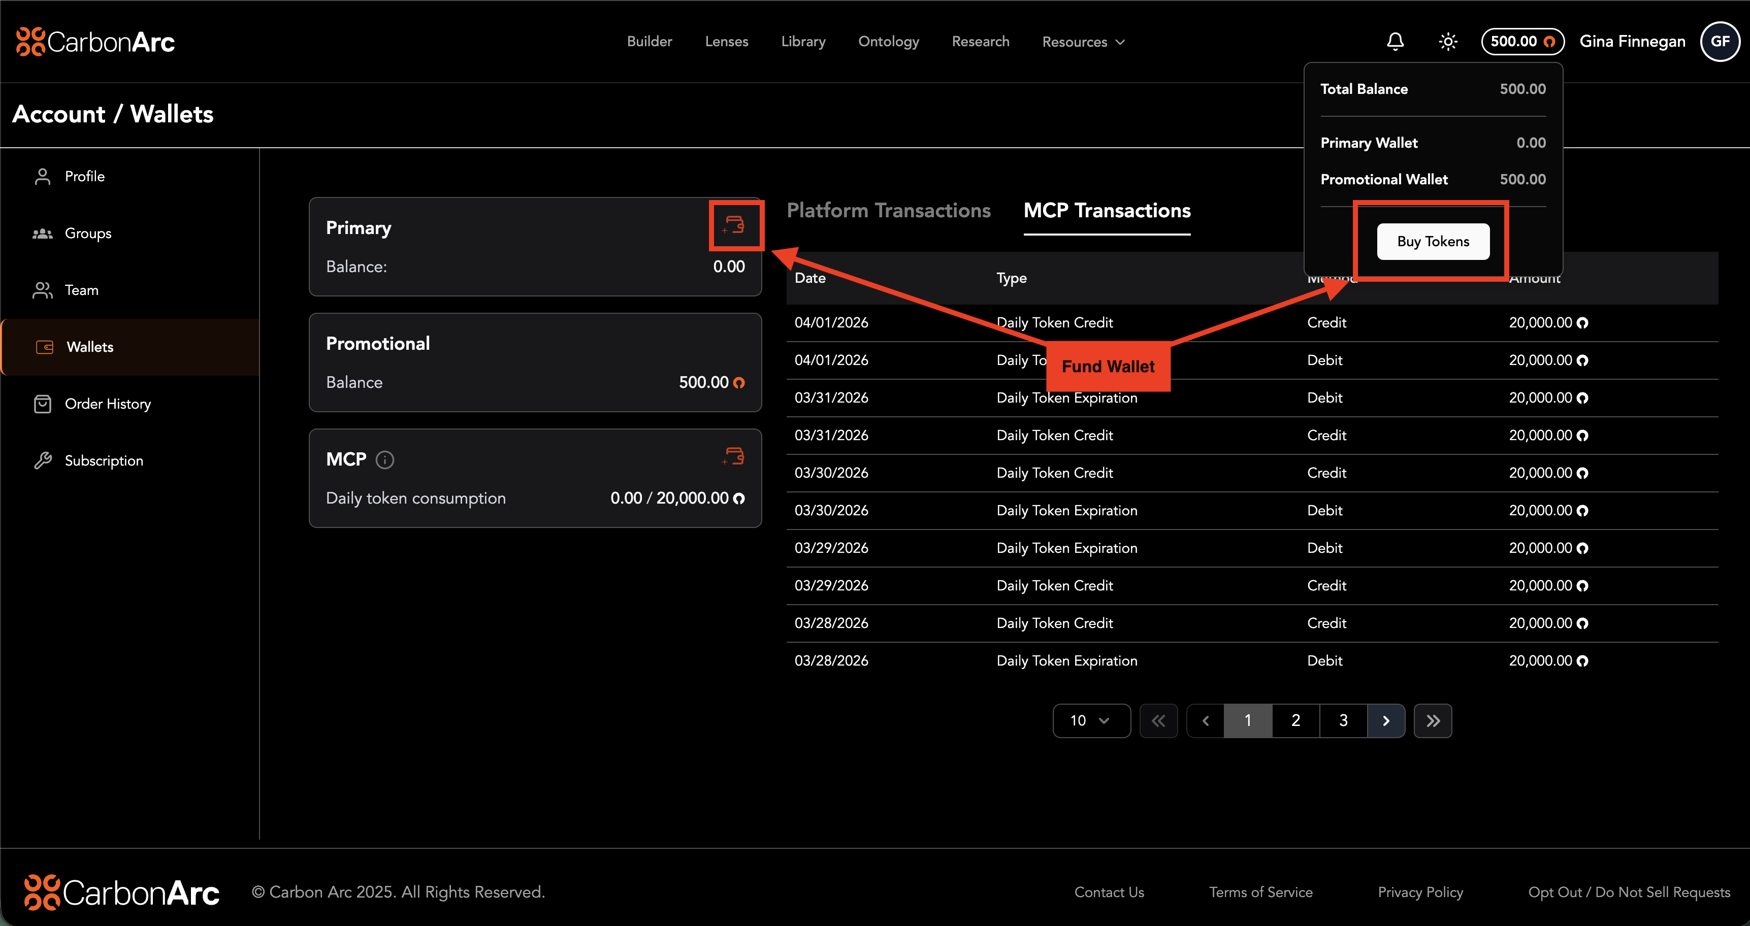
Task: Open the Builder menu item
Action: 649,42
